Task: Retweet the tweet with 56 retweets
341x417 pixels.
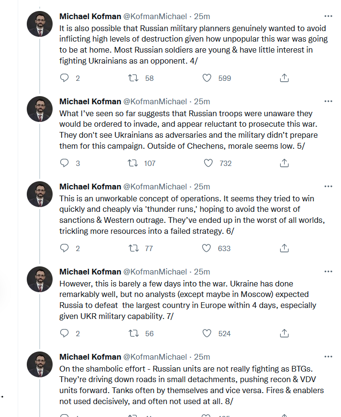Action: pos(133,333)
